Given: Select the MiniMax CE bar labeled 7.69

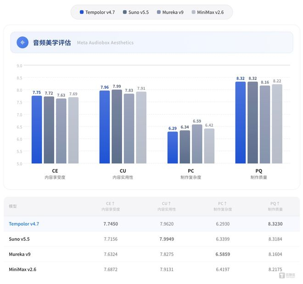Looking at the screenshot, I should point(73,131).
